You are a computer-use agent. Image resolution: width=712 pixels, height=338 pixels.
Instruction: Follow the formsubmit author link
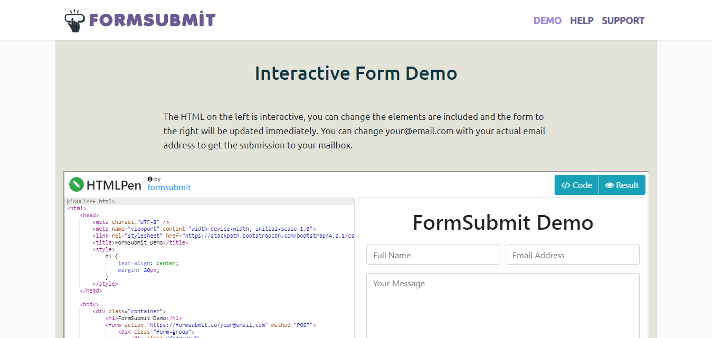(x=169, y=187)
